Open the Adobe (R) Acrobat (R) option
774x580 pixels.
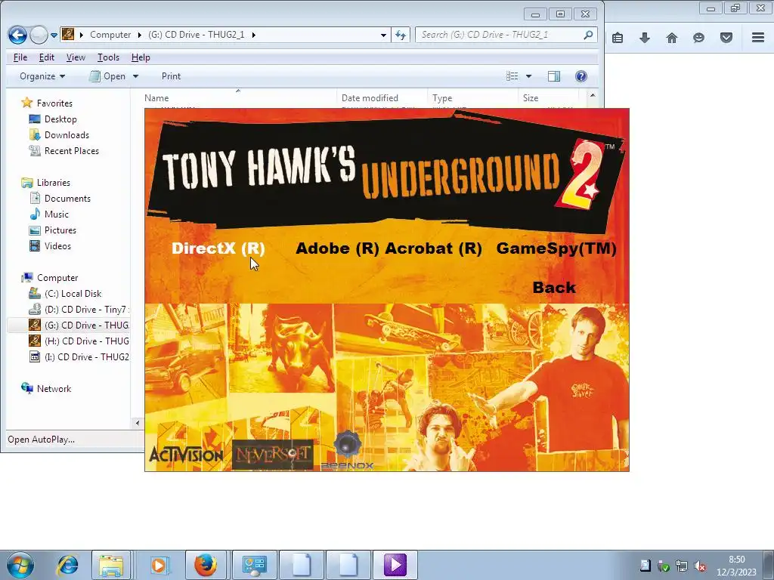point(389,248)
